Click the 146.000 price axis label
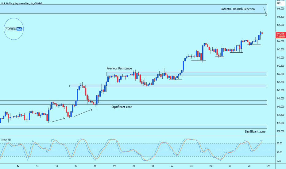 click(280, 9)
